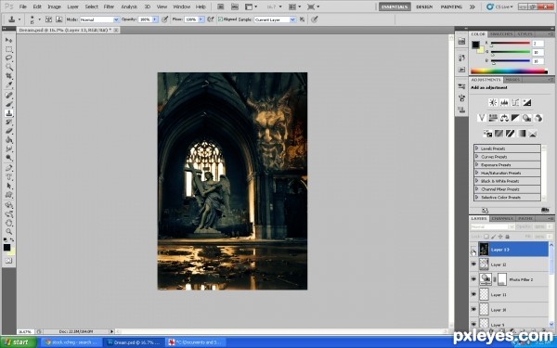
Task: Add an Exposure adjustment from icon
Action: (526, 103)
